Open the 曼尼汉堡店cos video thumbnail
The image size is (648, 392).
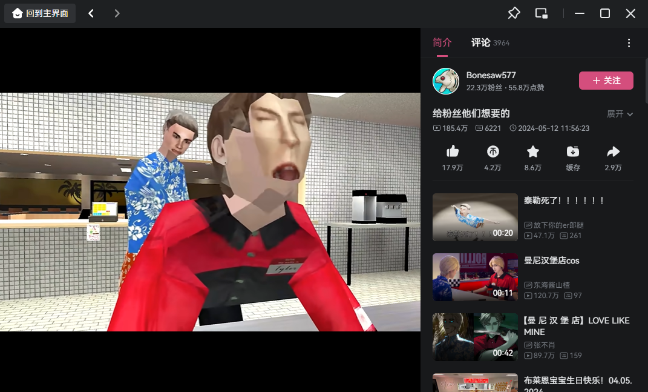(x=475, y=277)
